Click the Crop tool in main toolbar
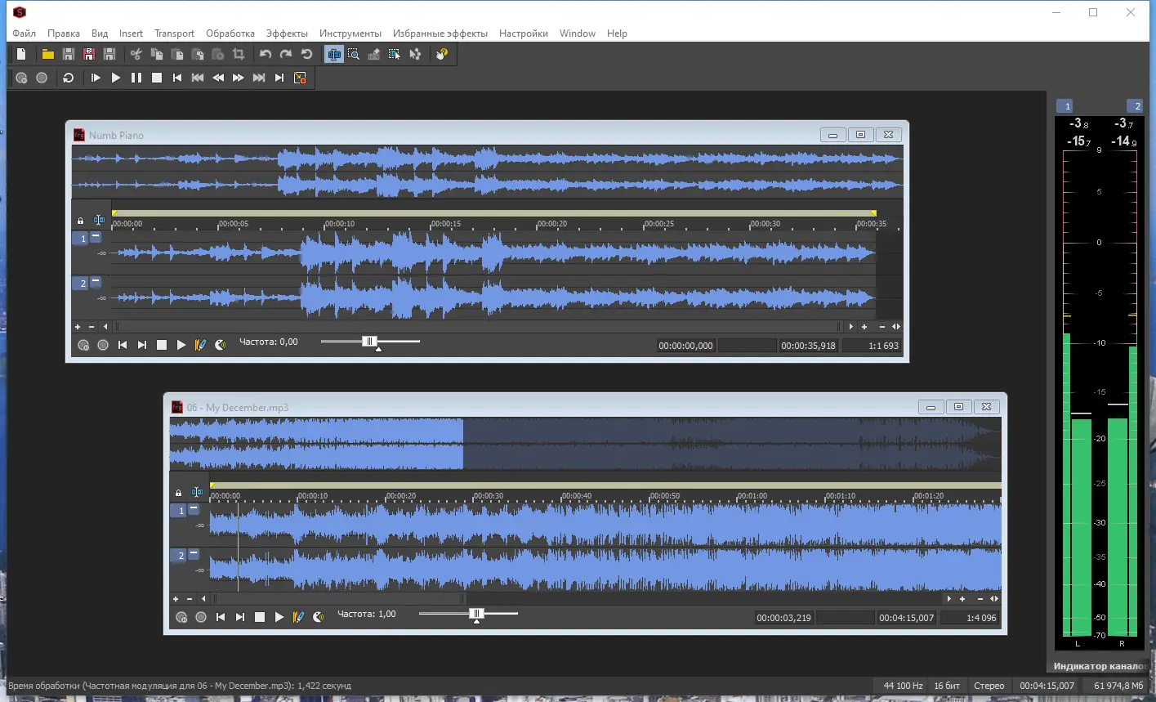 pos(239,54)
